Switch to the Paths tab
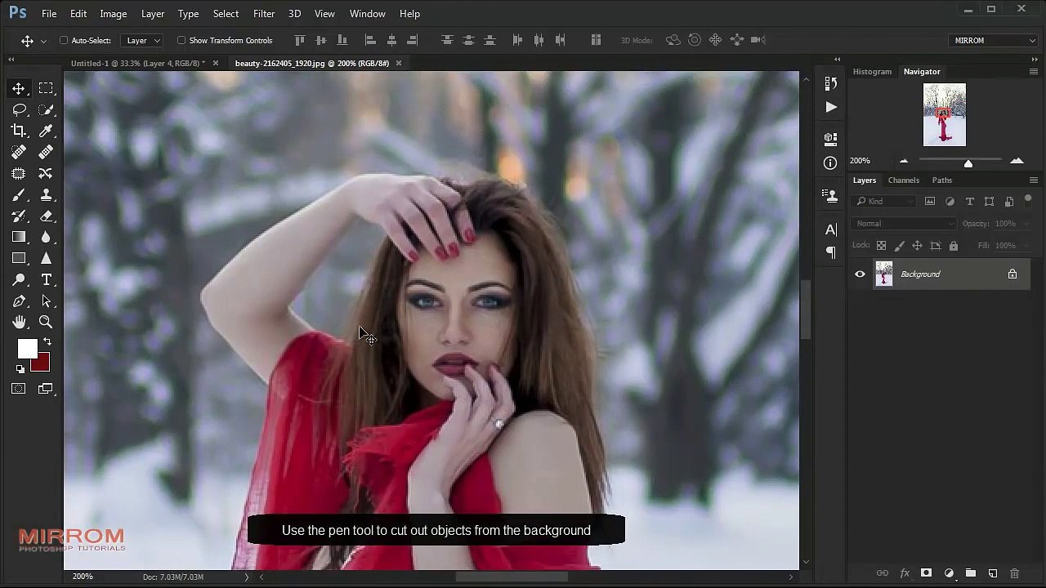Screen dimensions: 1046x588 pos(942,180)
